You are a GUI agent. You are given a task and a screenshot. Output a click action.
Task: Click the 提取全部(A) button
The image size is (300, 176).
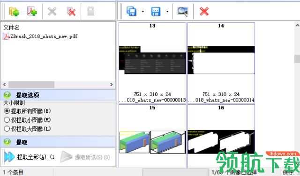[x=29, y=157]
